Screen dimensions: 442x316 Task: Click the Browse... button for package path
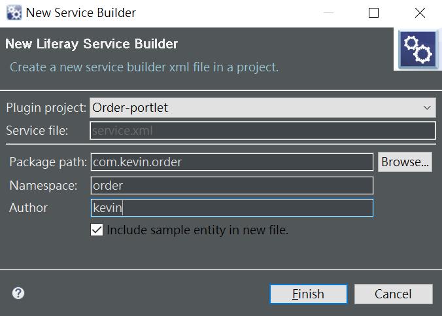(x=405, y=162)
